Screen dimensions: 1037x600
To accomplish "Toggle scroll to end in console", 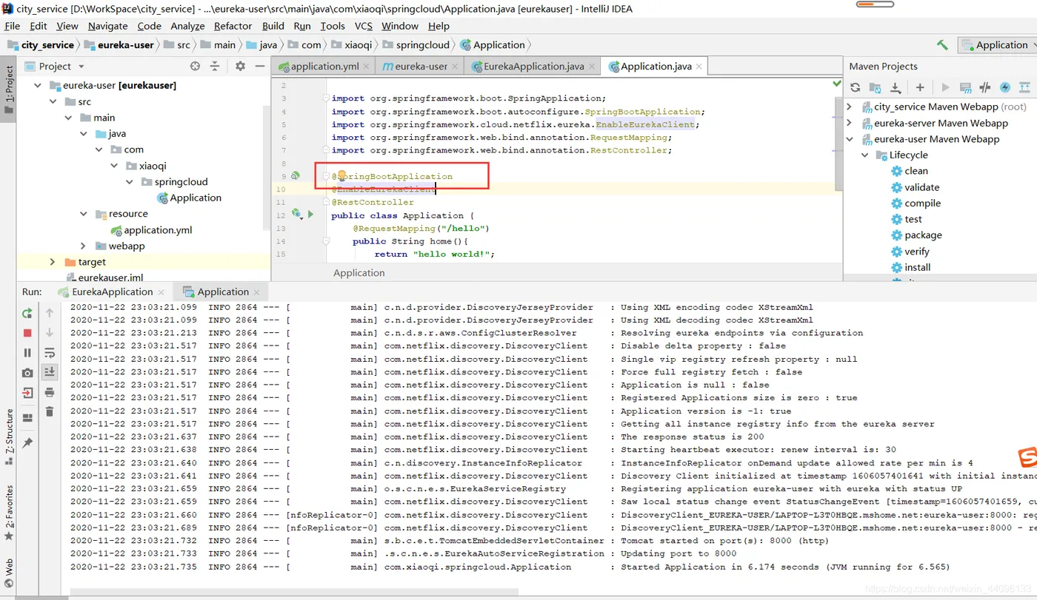I will coord(50,372).
